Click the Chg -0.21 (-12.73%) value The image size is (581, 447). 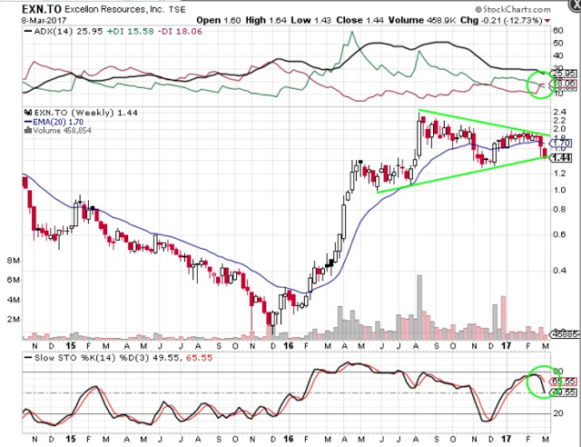tap(501, 20)
